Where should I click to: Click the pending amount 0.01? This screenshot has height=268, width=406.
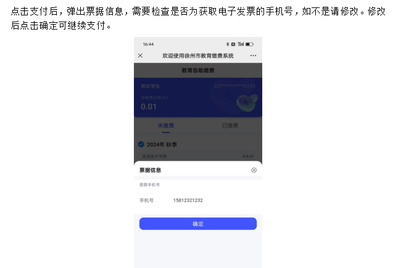pyautogui.click(x=149, y=107)
